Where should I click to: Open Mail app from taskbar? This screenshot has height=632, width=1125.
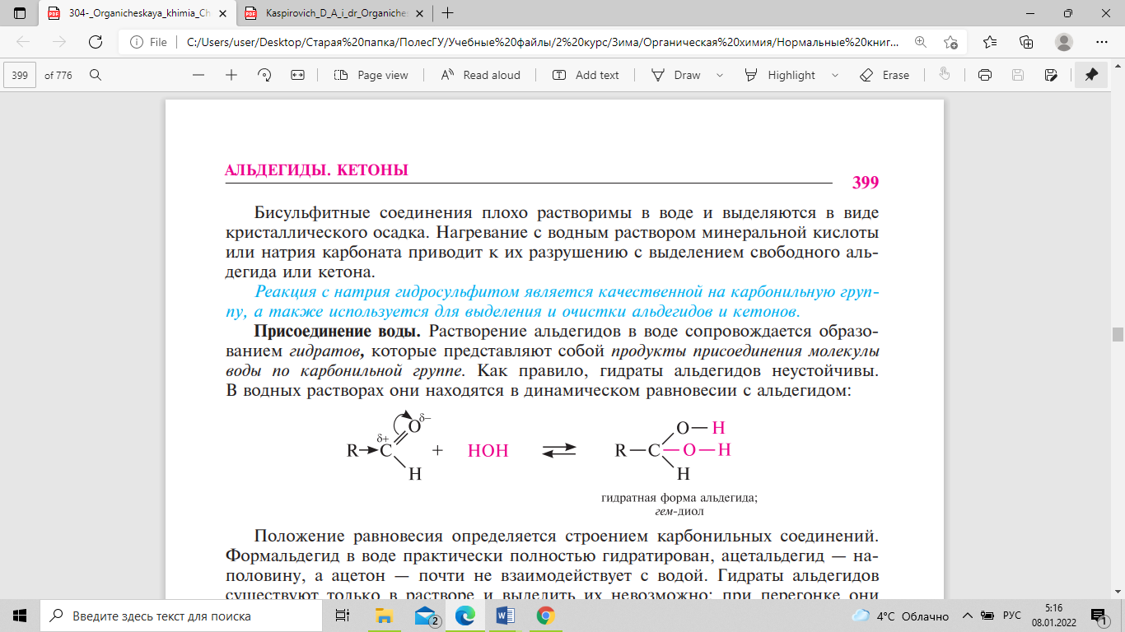[426, 615]
